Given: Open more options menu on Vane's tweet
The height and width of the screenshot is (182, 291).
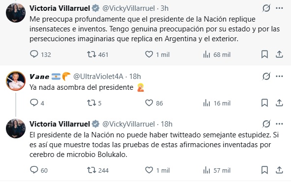Looking at the screenshot, I should [x=279, y=76].
